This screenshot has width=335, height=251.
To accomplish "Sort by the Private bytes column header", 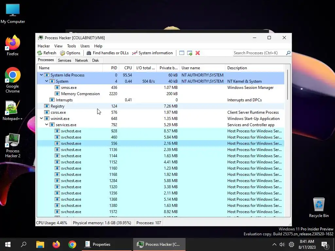I will [168, 68].
